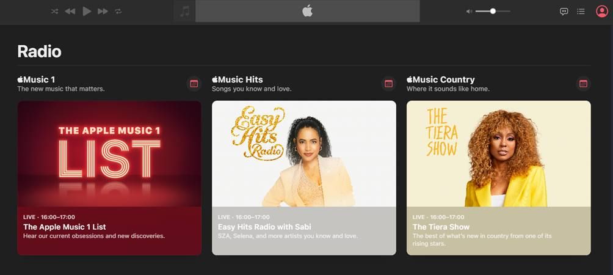613x275 pixels.
Task: Click 'Songs you know and love.' tagline
Action: click(x=252, y=89)
